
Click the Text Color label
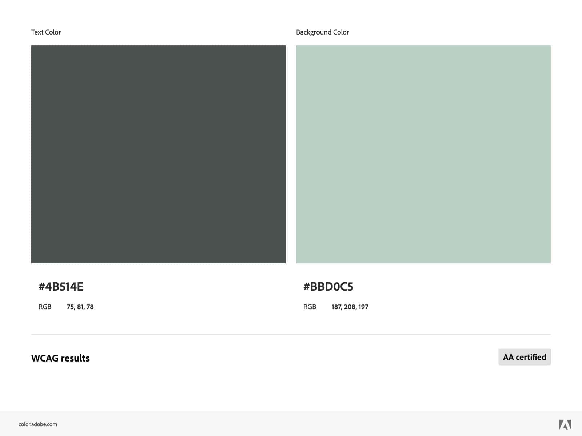pos(46,32)
